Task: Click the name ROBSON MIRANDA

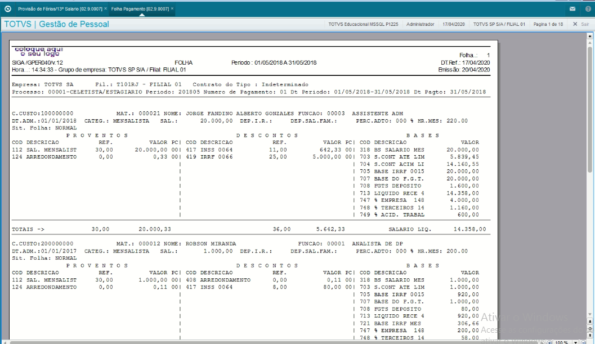Action: [211, 244]
